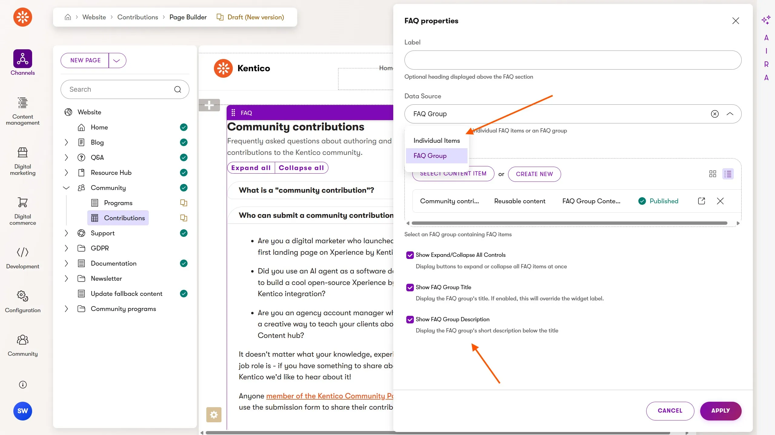Screen dimensions: 775x435
Task: Choose Individual Items from dropdown list
Action: [437, 141]
